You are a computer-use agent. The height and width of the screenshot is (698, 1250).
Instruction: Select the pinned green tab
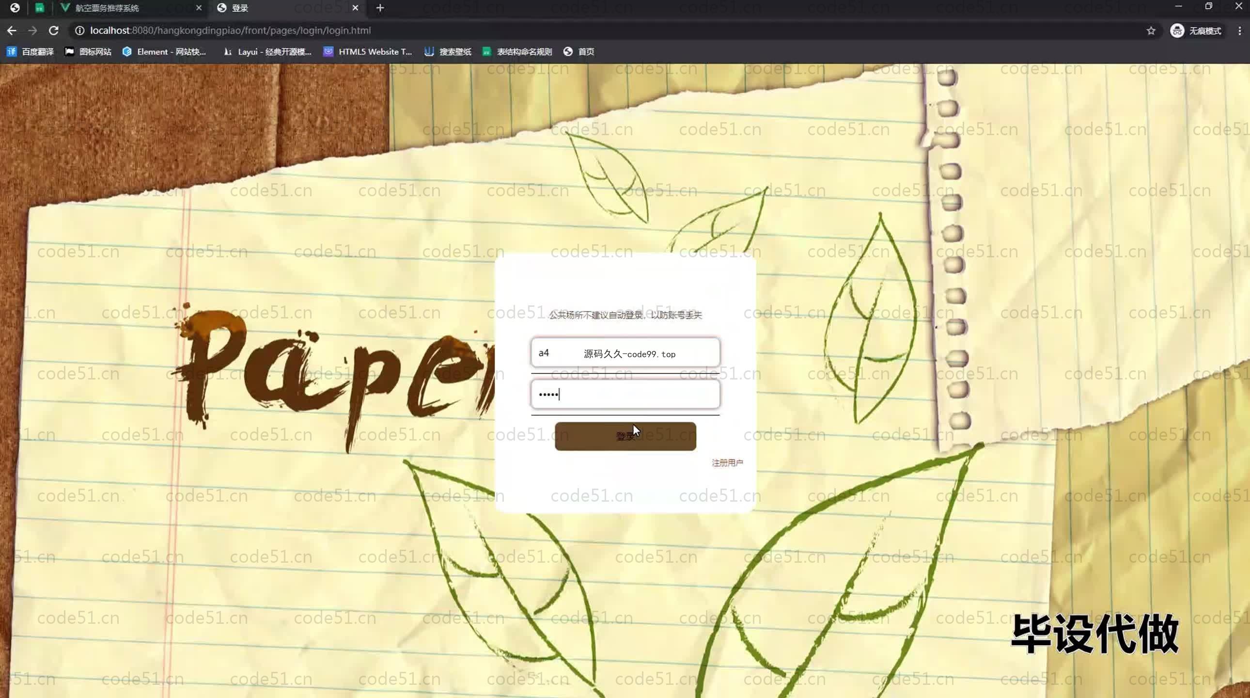click(x=40, y=8)
